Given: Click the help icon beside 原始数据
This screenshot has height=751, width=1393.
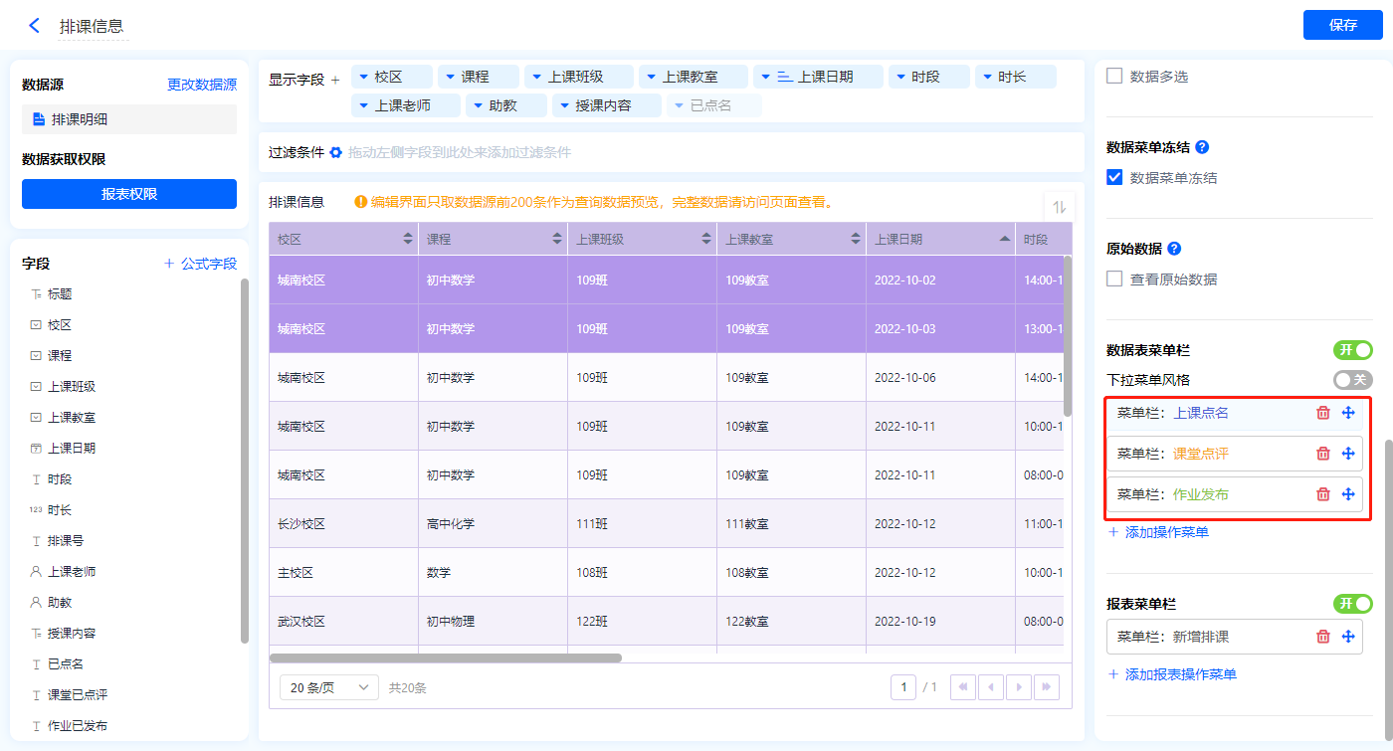Looking at the screenshot, I should pos(1174,249).
